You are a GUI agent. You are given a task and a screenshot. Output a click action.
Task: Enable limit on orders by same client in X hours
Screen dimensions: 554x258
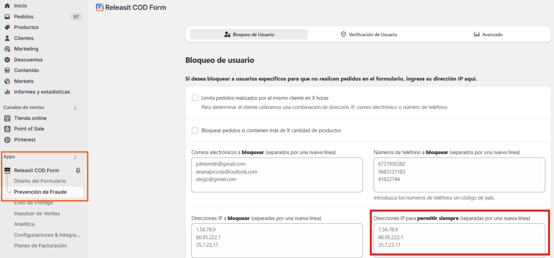[x=195, y=98]
